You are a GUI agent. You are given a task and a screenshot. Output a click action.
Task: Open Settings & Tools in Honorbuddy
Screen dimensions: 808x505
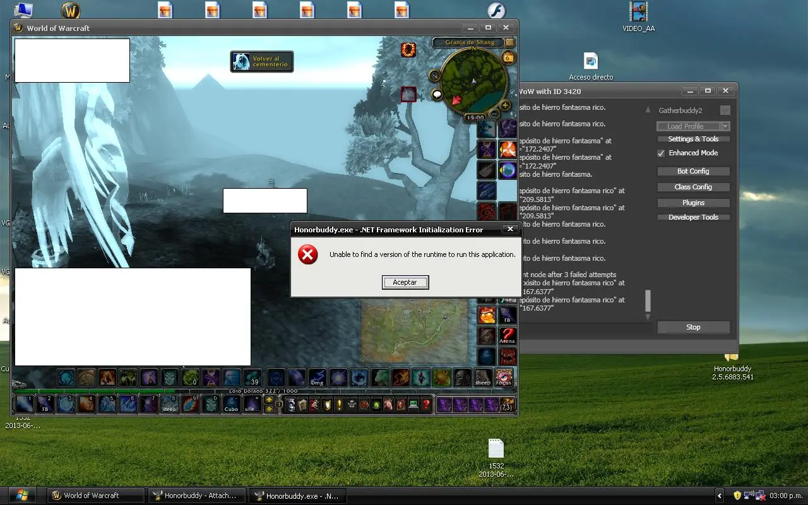[x=693, y=139]
